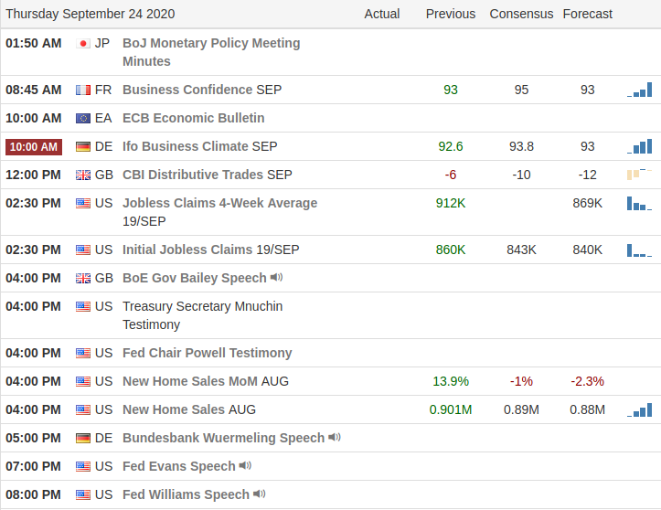Open New Home Sales MoM AUG
This screenshot has width=661, height=510.
(x=205, y=381)
